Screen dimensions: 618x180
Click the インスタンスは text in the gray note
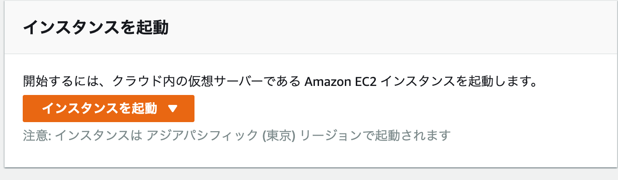point(99,135)
